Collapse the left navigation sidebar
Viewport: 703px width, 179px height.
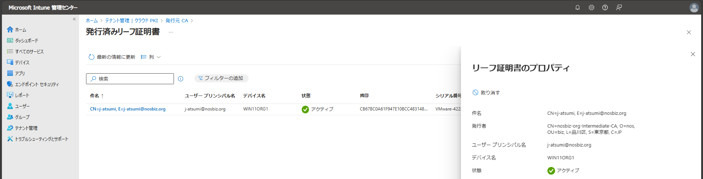(x=74, y=19)
